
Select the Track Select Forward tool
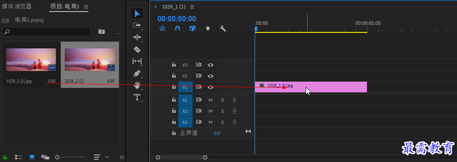pos(137,25)
